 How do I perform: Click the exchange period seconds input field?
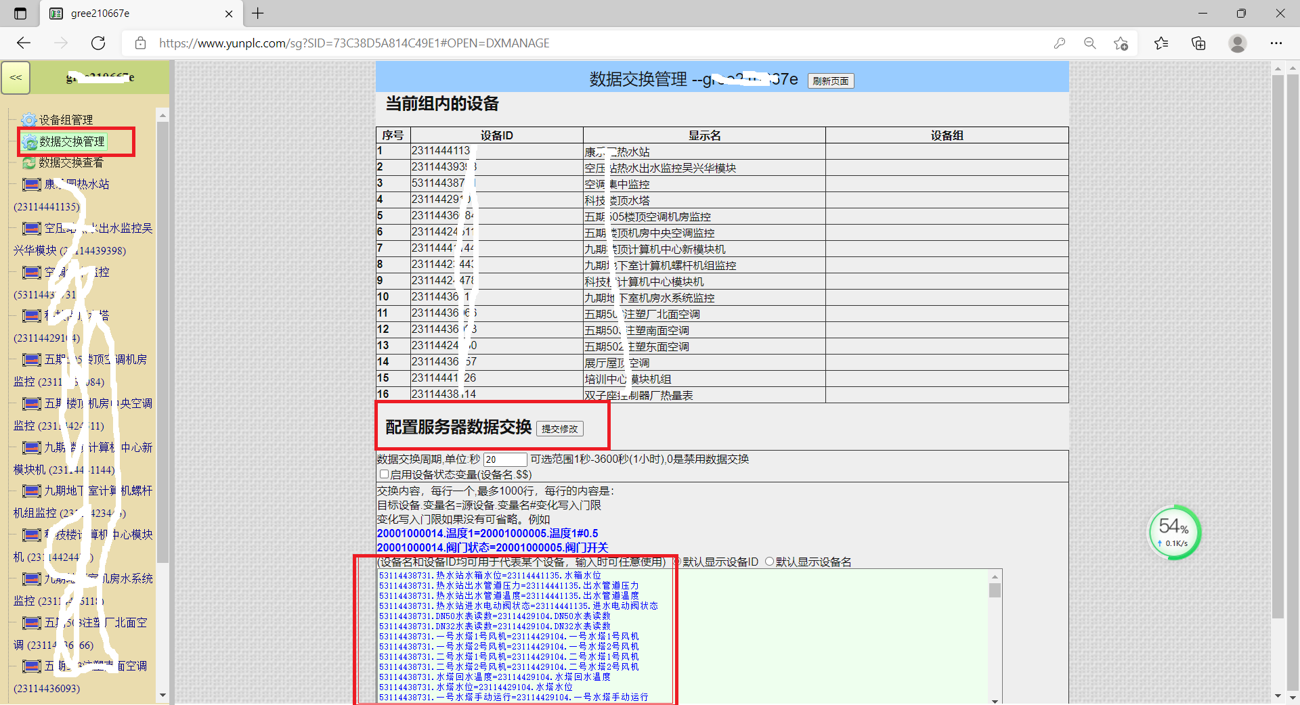504,459
